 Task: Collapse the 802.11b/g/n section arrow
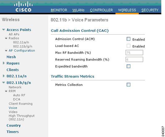4,83
